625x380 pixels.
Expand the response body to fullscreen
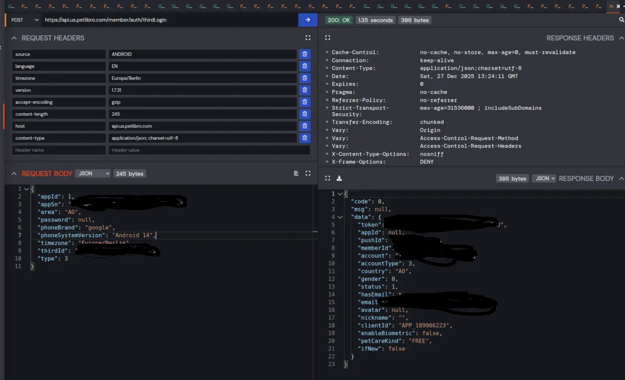(327, 178)
